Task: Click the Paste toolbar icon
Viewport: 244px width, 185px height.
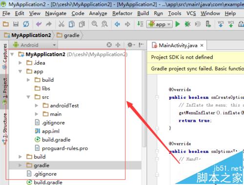Action: (x=82, y=24)
